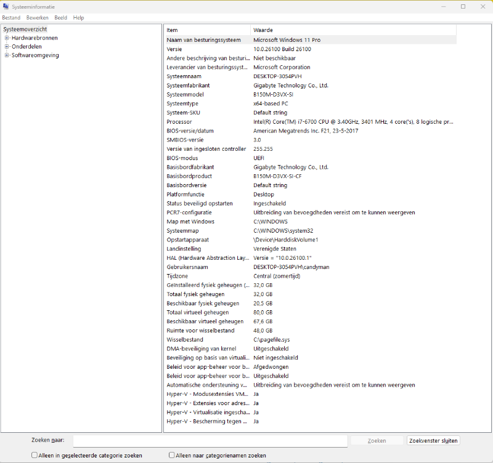Open the Beeld menu
Viewport: 493px width, 463px height.
tap(60, 18)
